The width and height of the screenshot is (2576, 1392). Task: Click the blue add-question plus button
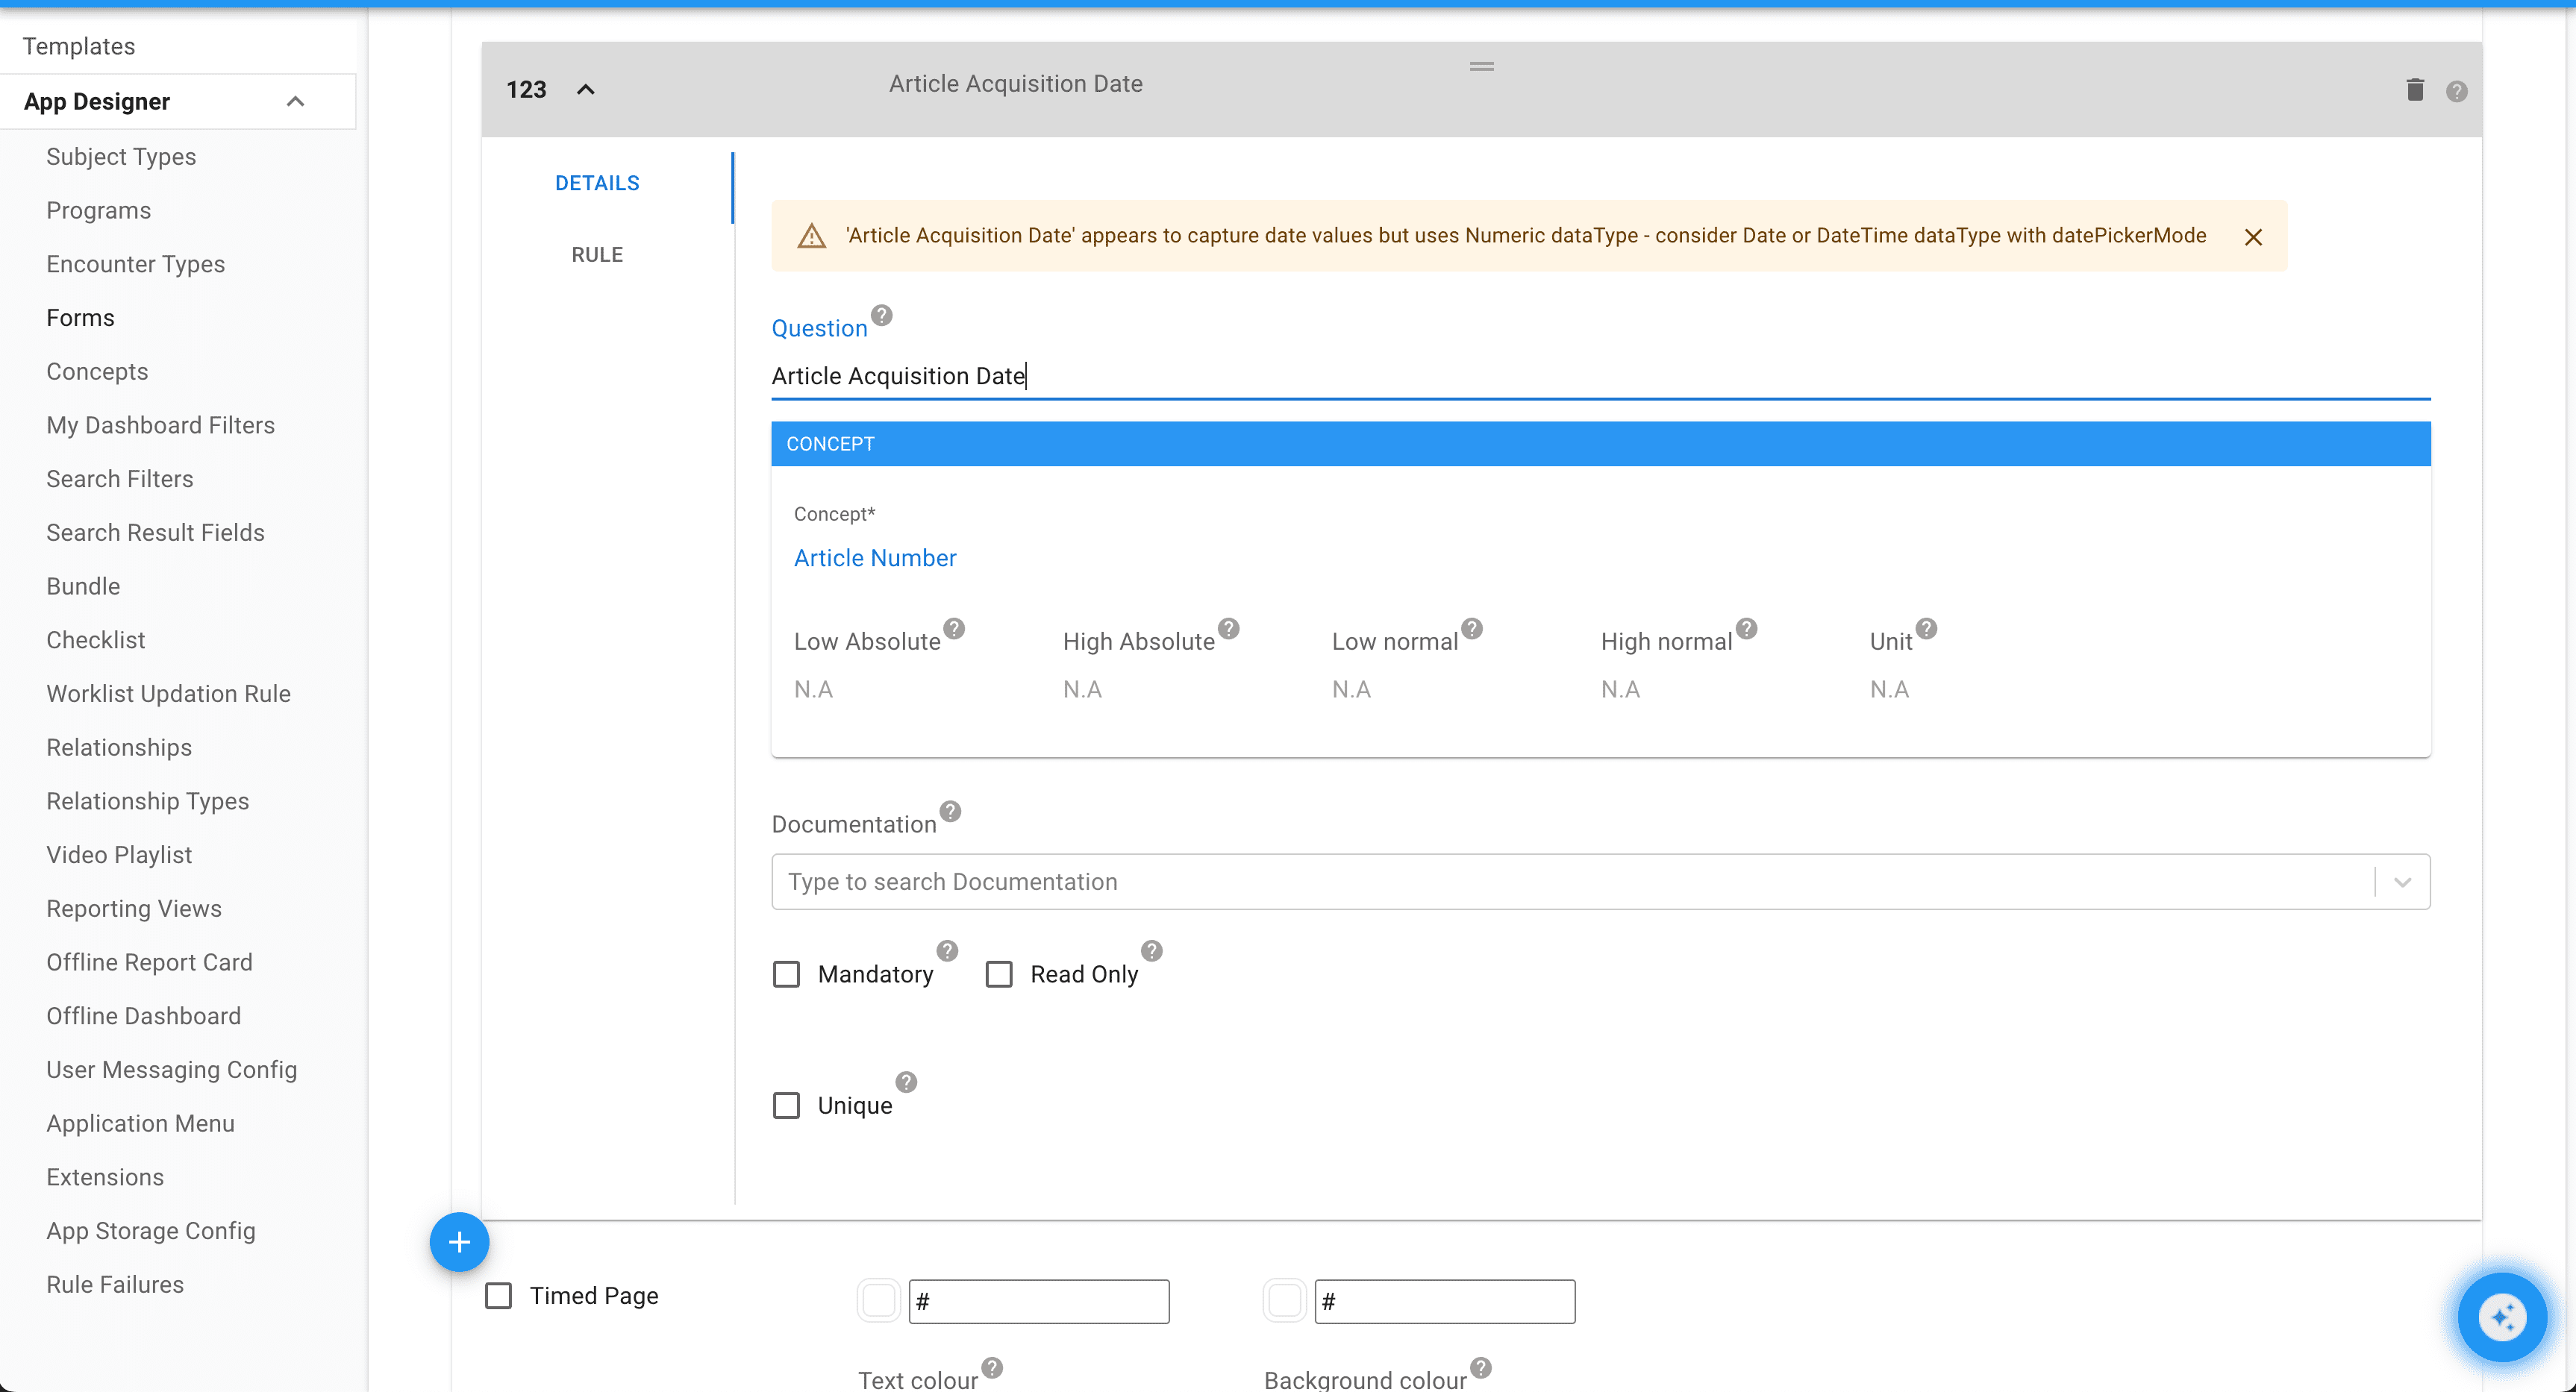pos(459,1242)
